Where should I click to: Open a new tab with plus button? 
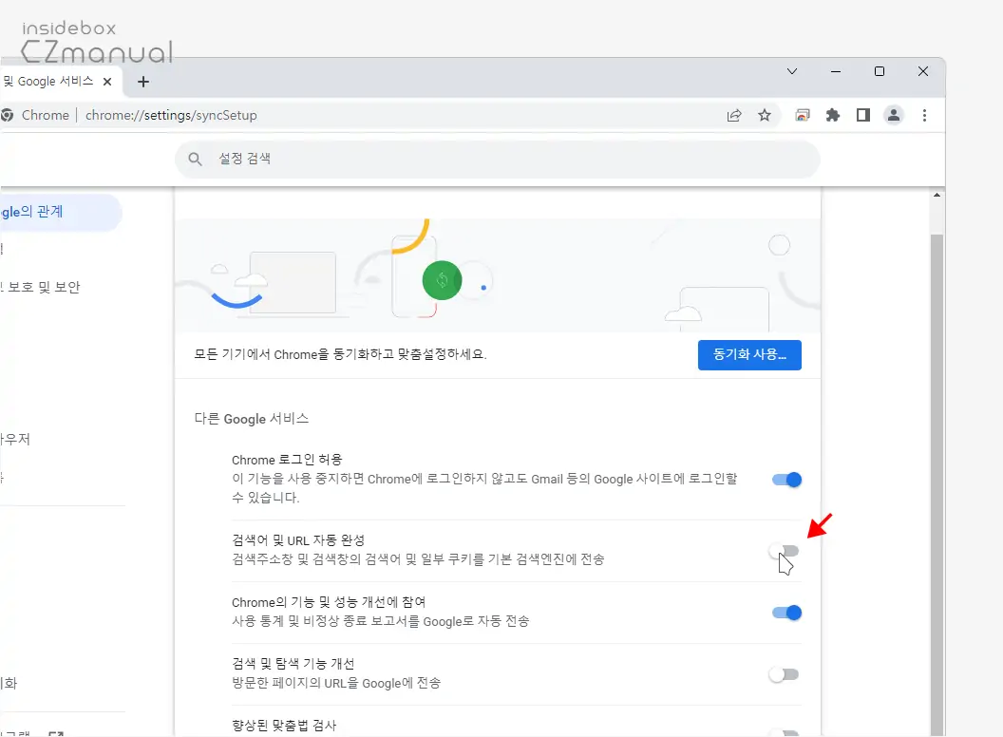tap(143, 82)
